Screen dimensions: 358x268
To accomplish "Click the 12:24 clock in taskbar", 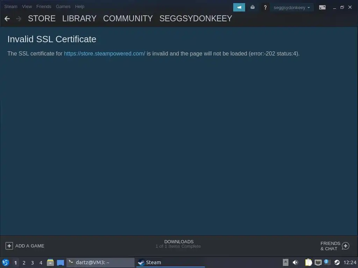I will pyautogui.click(x=350, y=262).
